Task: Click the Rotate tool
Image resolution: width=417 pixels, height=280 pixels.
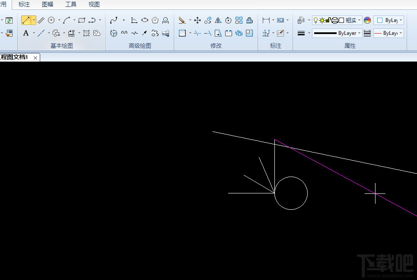Action: 229,20
